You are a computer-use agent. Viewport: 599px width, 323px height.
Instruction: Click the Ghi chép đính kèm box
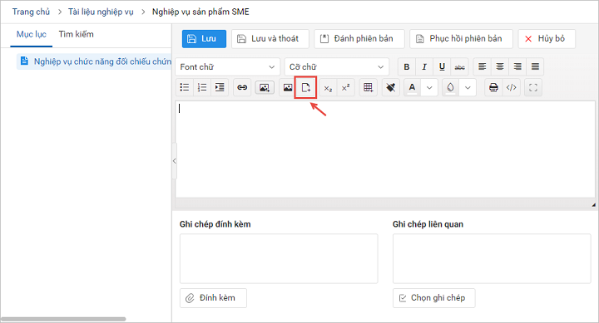(x=279, y=258)
